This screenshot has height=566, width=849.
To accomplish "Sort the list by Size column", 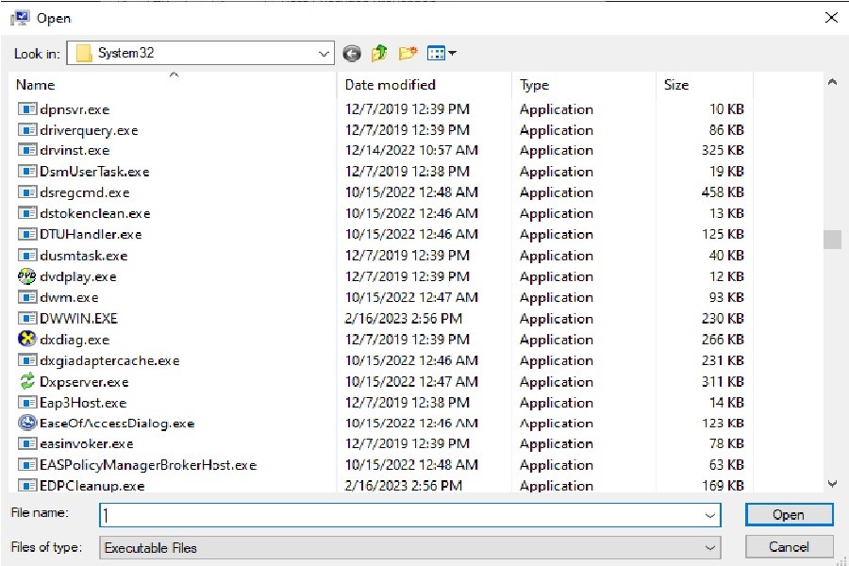I will point(676,85).
